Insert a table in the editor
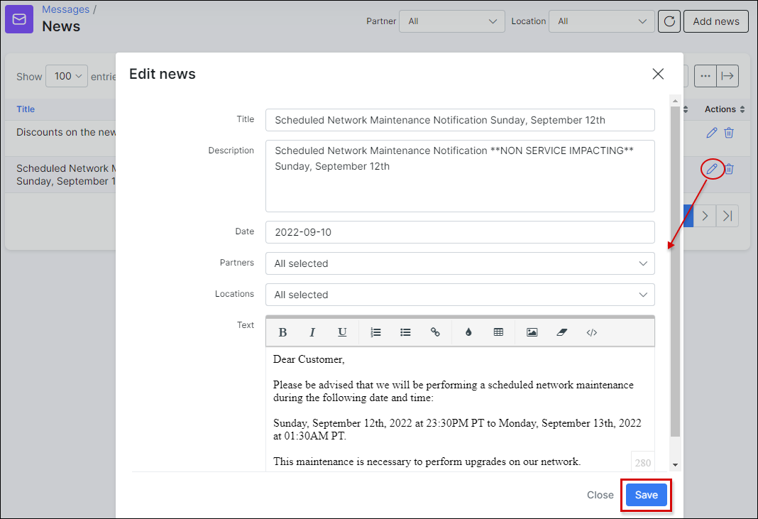 (498, 332)
